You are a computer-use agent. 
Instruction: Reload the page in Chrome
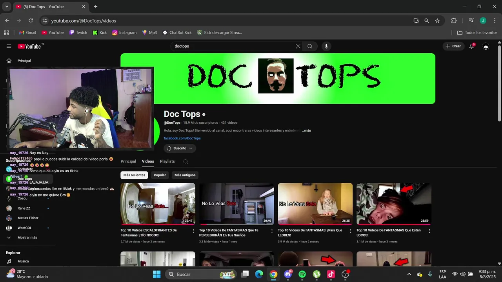point(31,20)
